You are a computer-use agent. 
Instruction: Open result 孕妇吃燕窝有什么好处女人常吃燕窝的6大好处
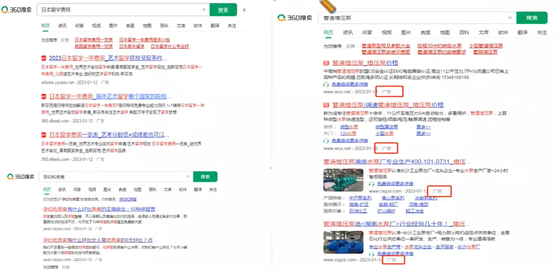[x=99, y=240]
